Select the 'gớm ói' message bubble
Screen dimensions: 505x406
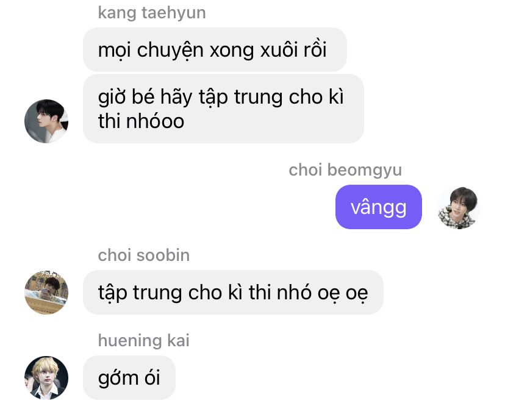tap(129, 378)
